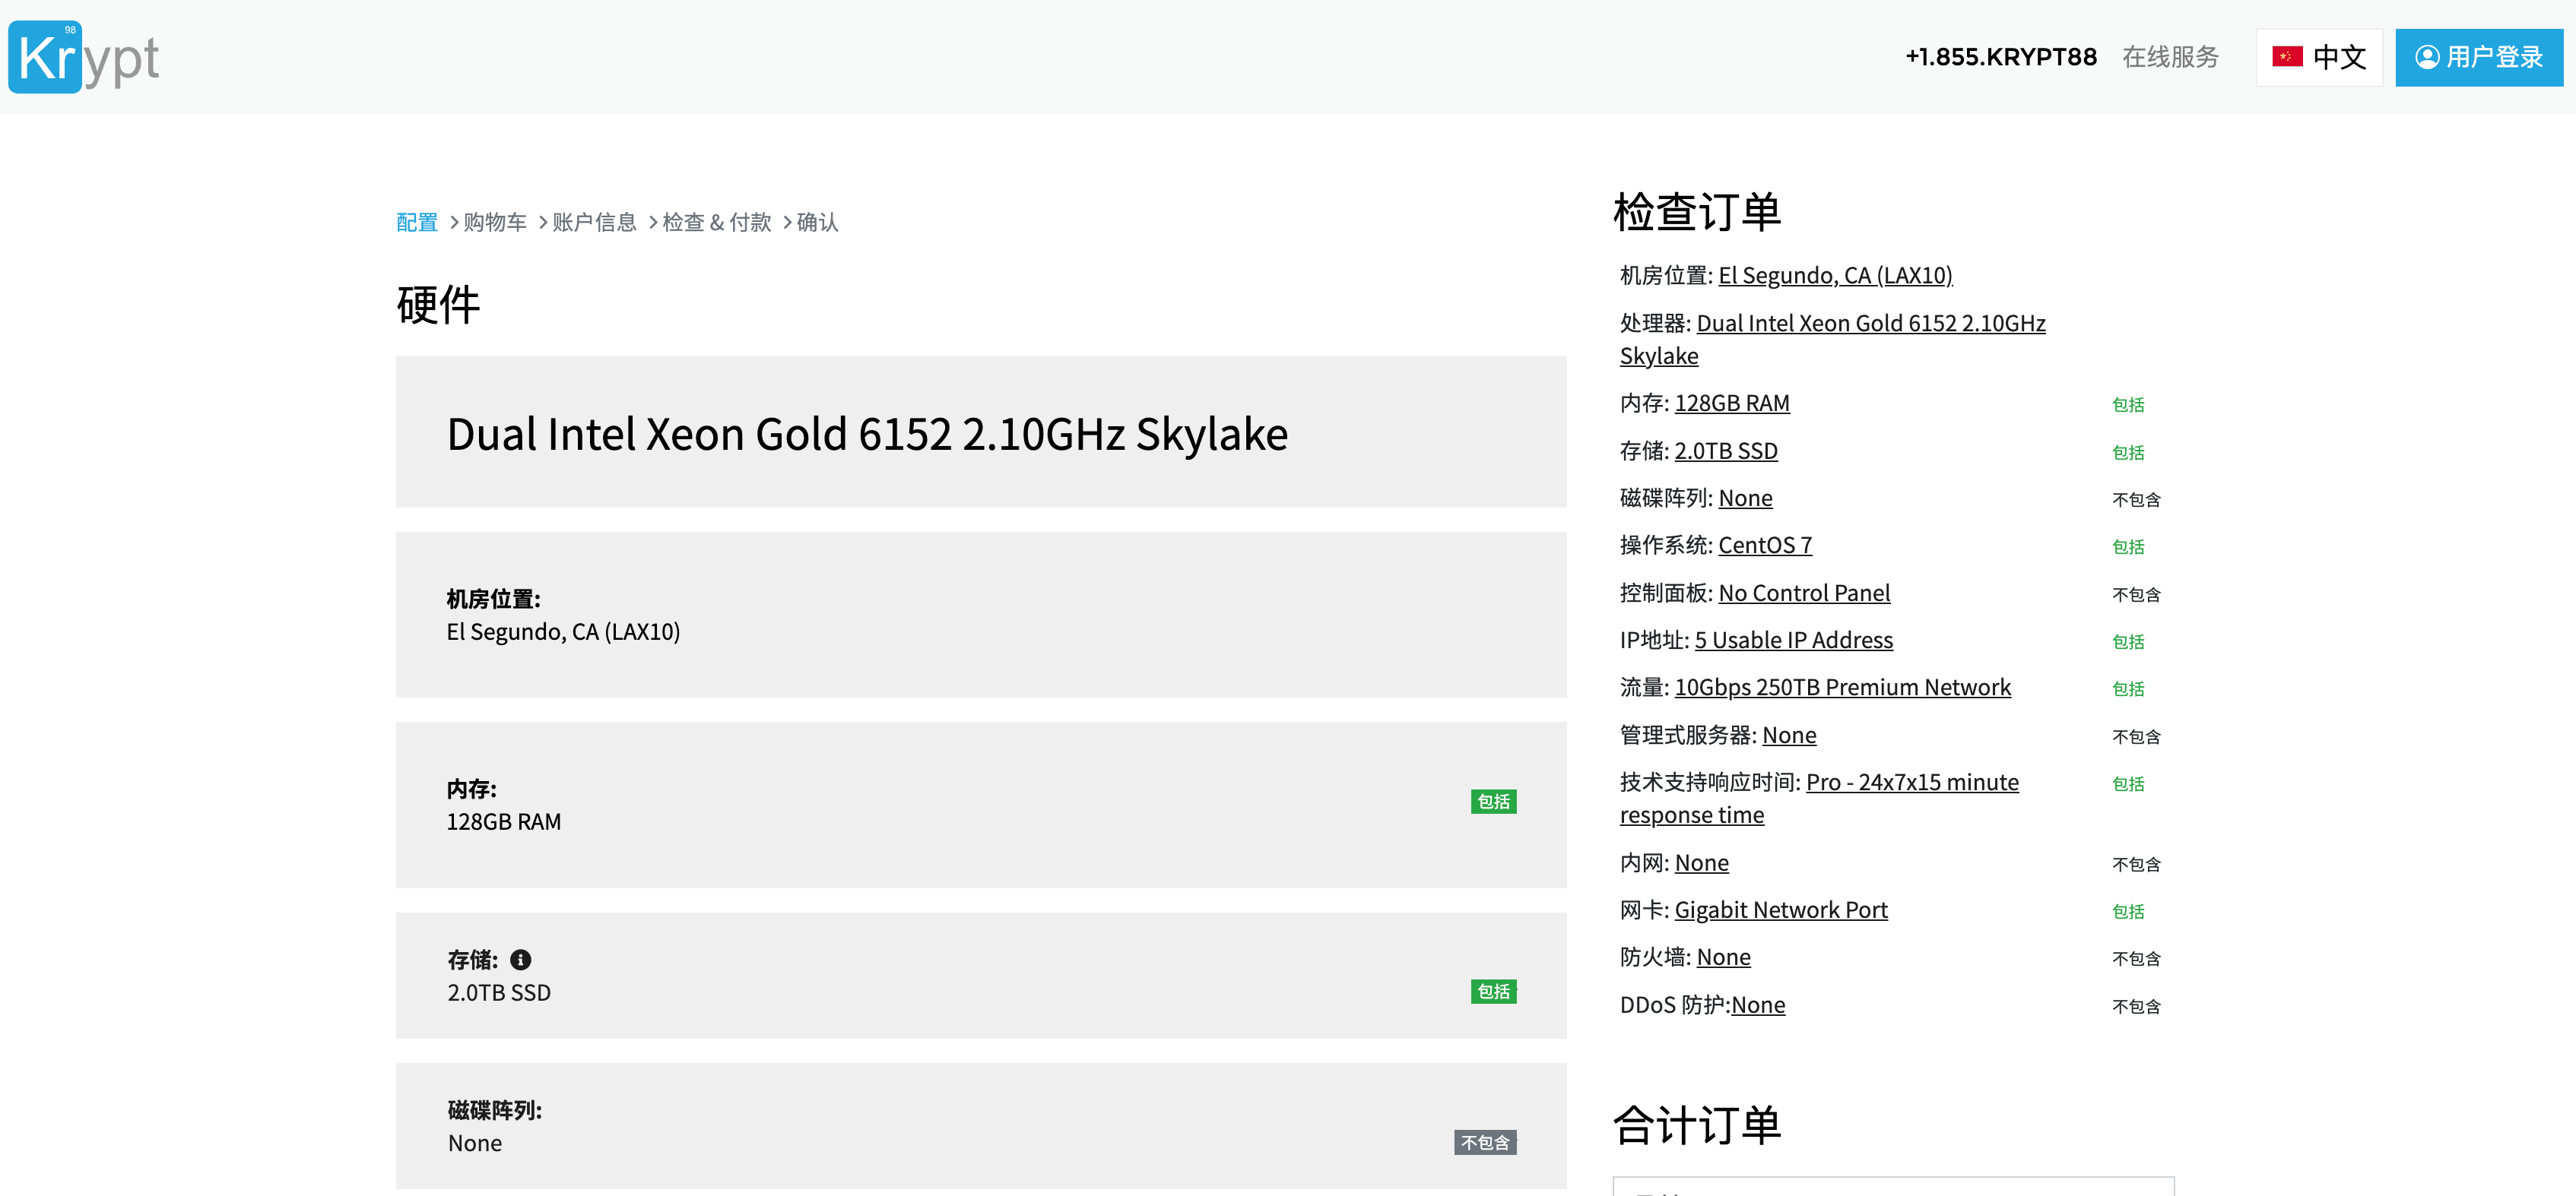Click the 用户登录 button
Screen dimensions: 2576x1196
(2481, 58)
